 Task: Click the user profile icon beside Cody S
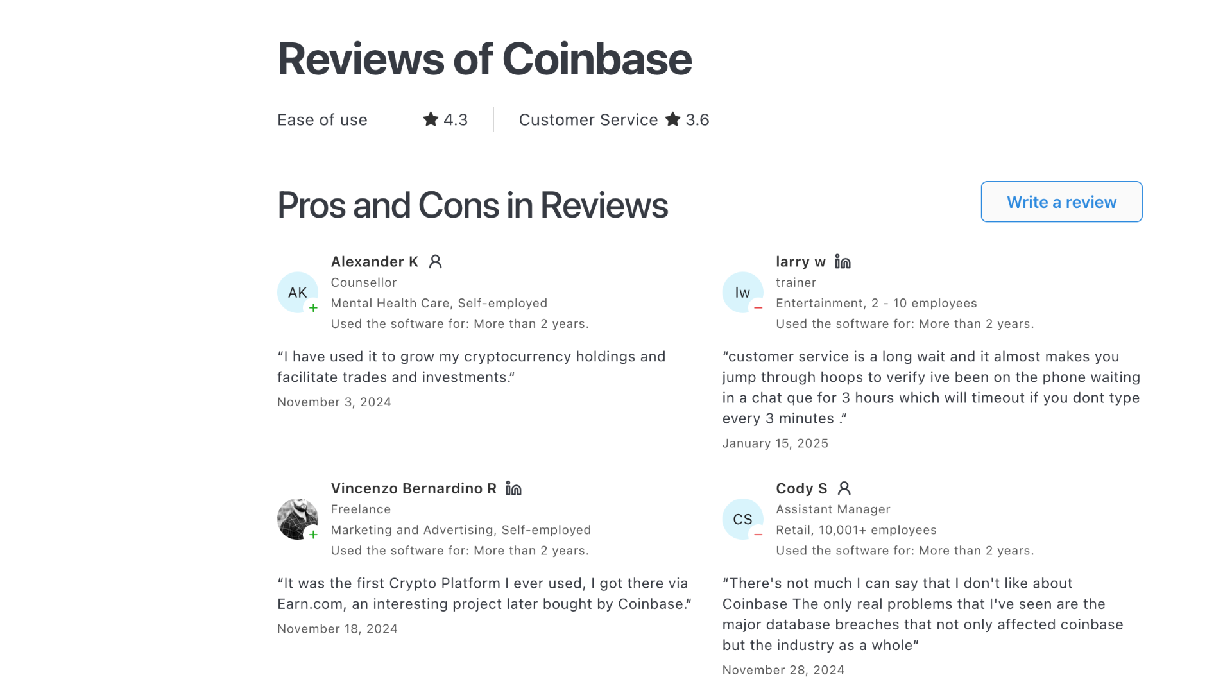click(845, 488)
